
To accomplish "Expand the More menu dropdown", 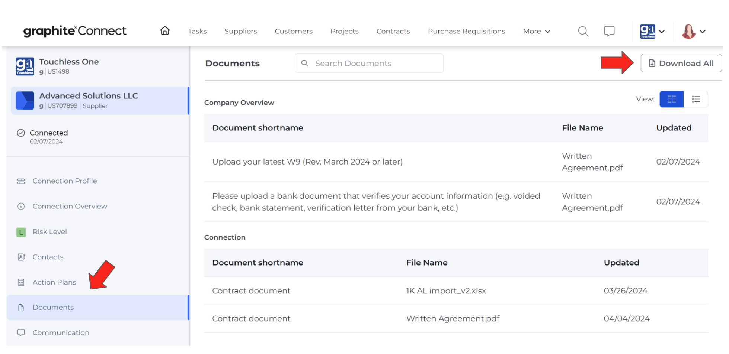I will 536,31.
